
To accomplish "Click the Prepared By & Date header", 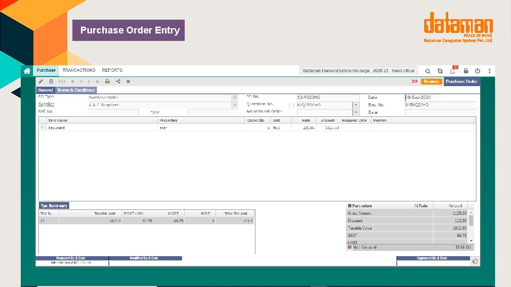I will click(x=72, y=258).
